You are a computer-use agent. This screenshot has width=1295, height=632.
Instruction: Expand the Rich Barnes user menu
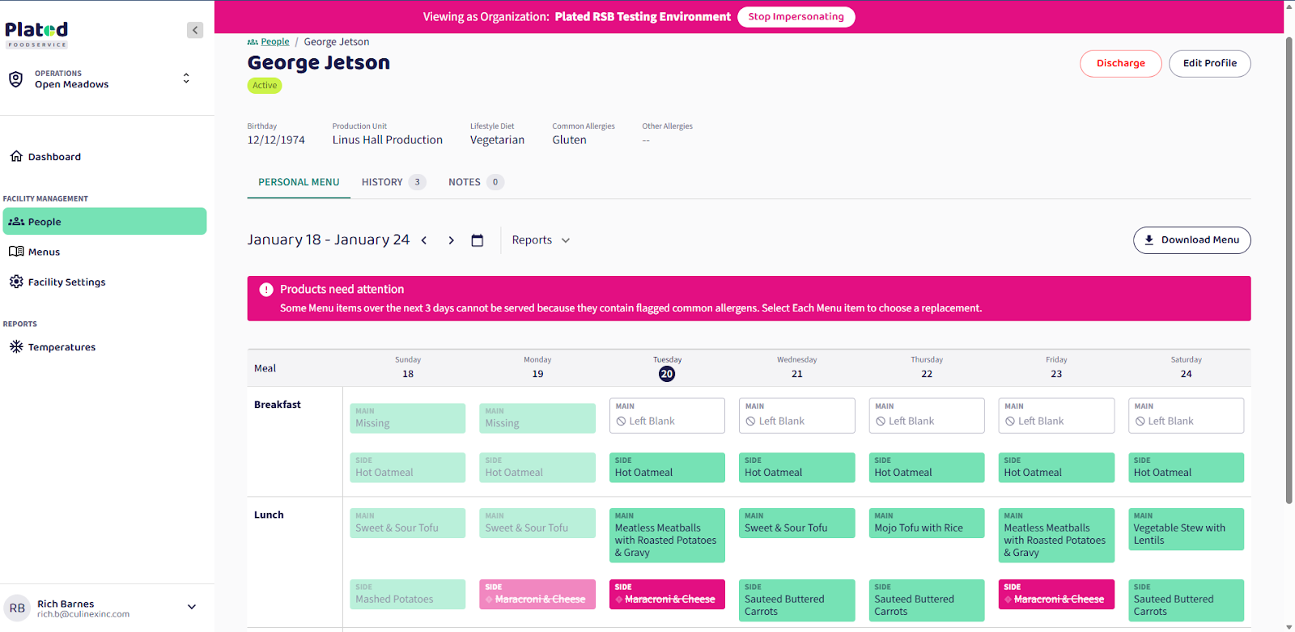click(192, 607)
